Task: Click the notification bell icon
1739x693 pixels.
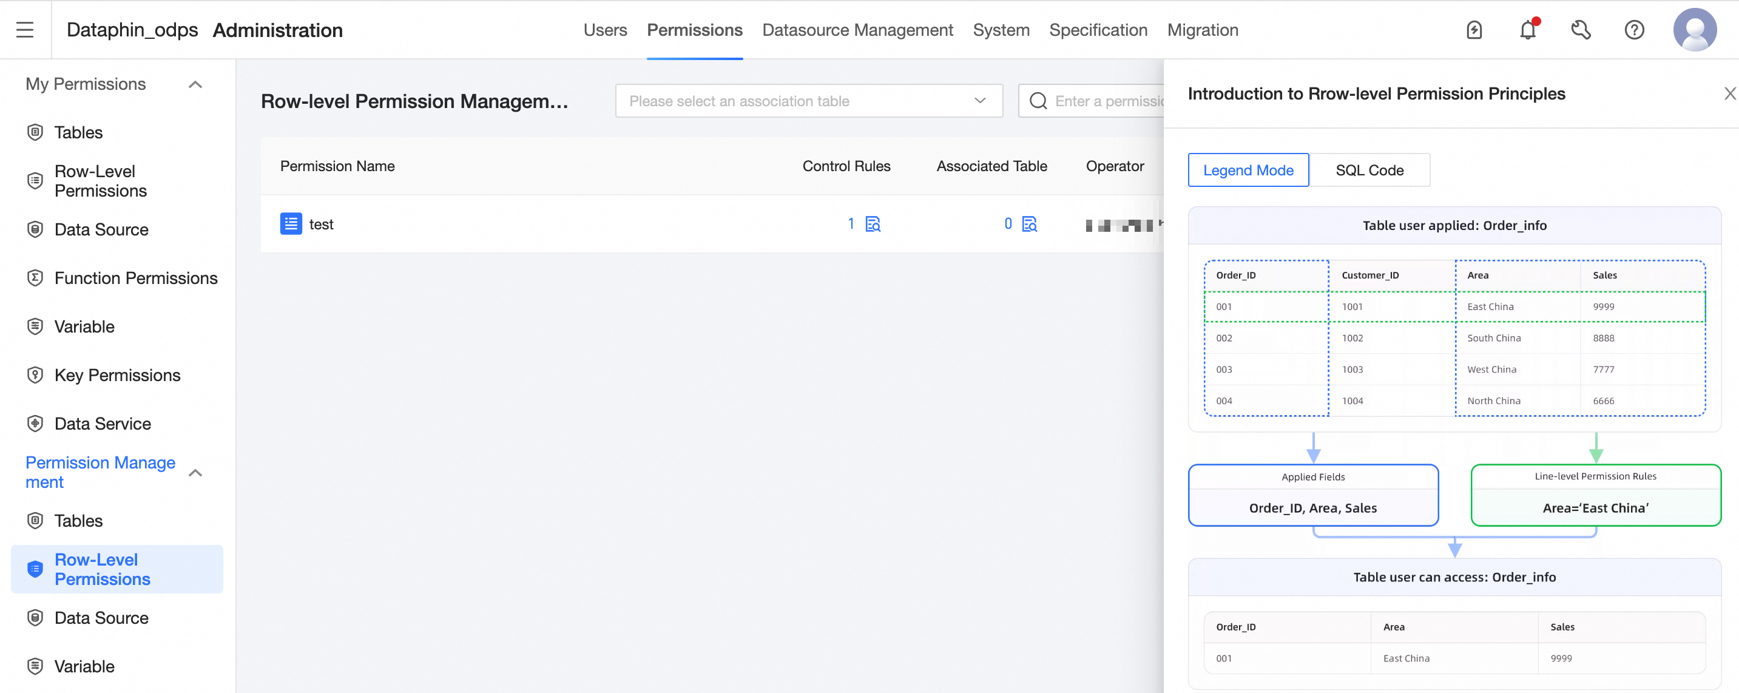Action: pos(1528,30)
